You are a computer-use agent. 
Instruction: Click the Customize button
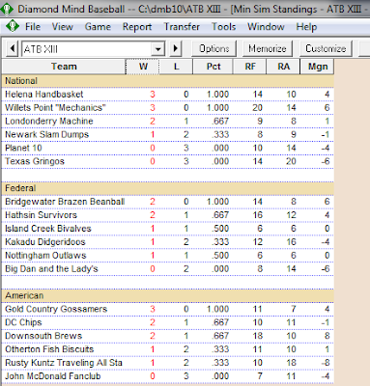pyautogui.click(x=326, y=48)
